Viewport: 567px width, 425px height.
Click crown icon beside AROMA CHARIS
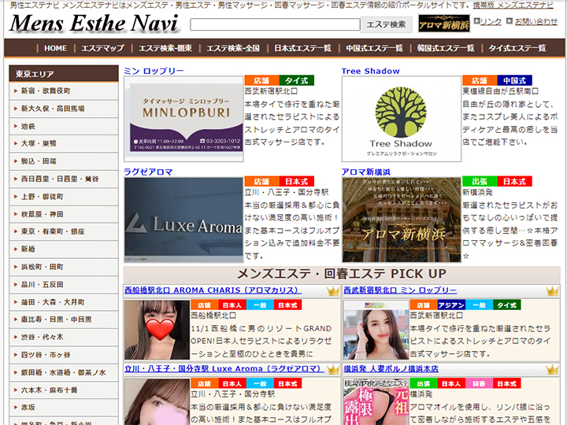(332, 291)
